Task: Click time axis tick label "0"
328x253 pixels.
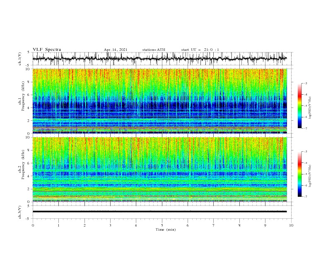Action: [x=33, y=225]
